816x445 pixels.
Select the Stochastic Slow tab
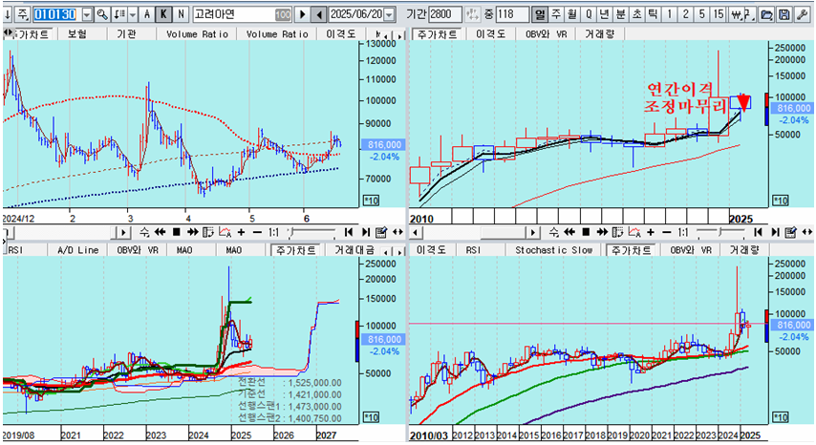[555, 249]
